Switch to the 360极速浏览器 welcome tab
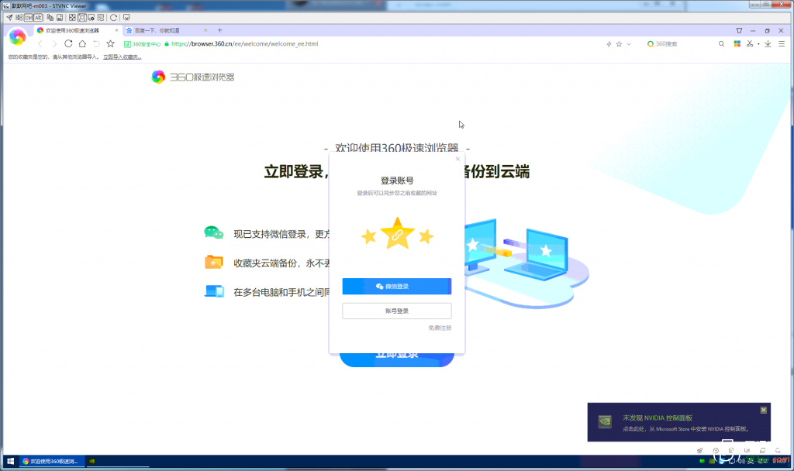This screenshot has width=794, height=471. pyautogui.click(x=78, y=30)
